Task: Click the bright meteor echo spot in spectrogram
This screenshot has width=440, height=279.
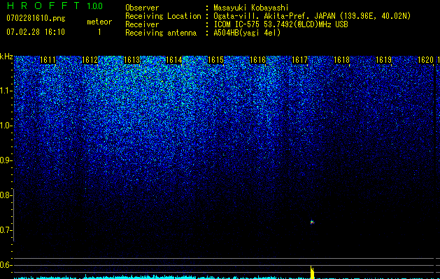Action: (x=312, y=223)
